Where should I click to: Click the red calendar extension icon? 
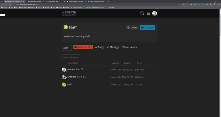coord(184,4)
